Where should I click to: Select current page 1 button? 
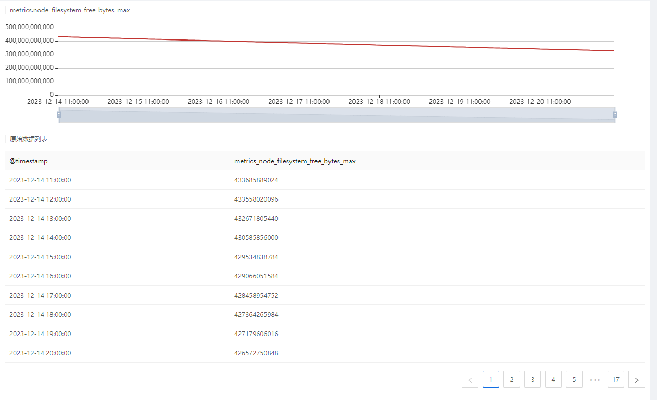point(490,379)
